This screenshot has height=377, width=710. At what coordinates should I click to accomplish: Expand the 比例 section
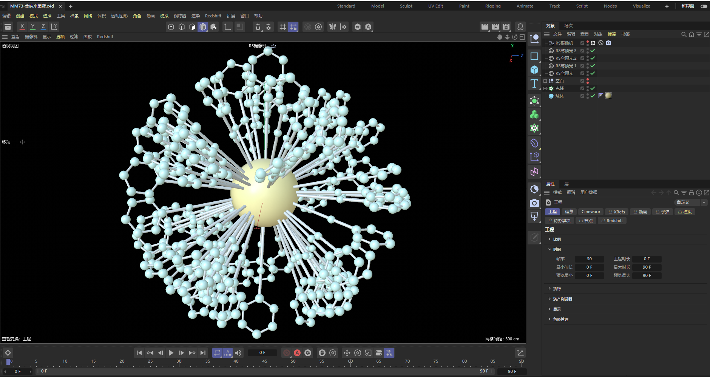tap(549, 239)
